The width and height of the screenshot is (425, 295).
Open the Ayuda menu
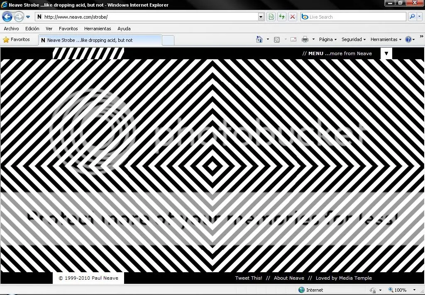click(x=124, y=29)
